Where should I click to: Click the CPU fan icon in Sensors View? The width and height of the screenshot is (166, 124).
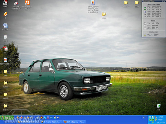pyautogui.click(x=145, y=23)
